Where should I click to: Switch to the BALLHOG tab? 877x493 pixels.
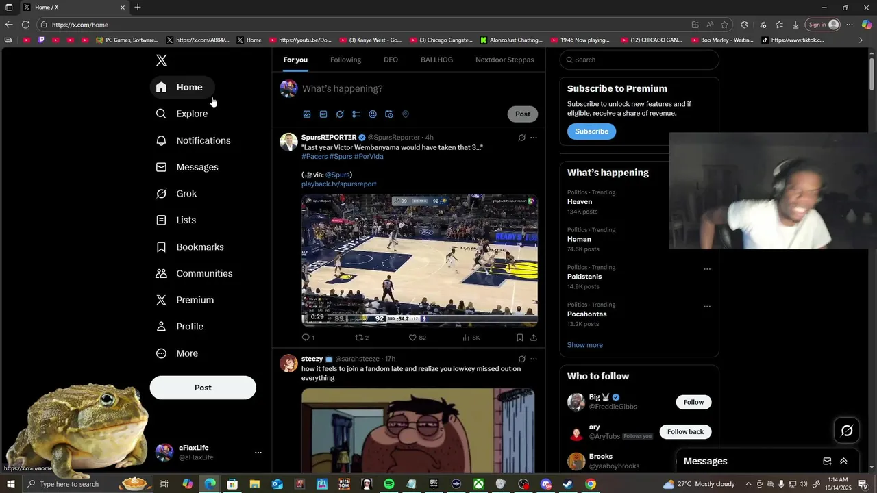436,60
